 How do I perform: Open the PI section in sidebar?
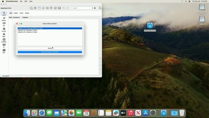tap(4, 46)
